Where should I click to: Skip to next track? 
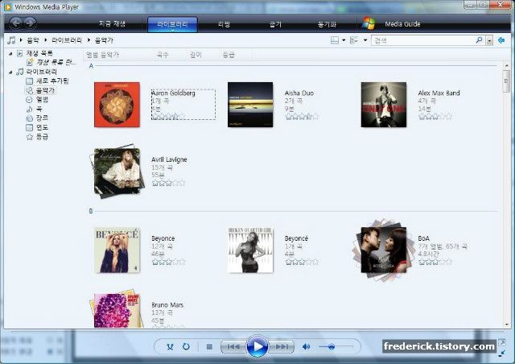[x=282, y=346]
